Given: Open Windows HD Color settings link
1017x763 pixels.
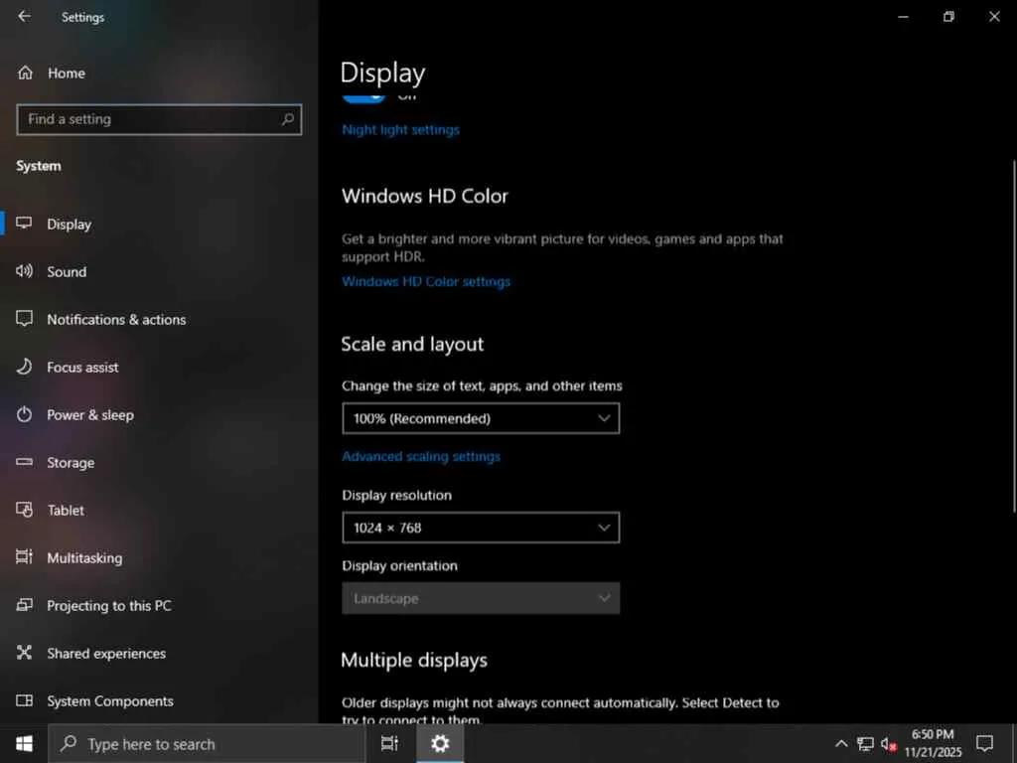Looking at the screenshot, I should click(426, 281).
